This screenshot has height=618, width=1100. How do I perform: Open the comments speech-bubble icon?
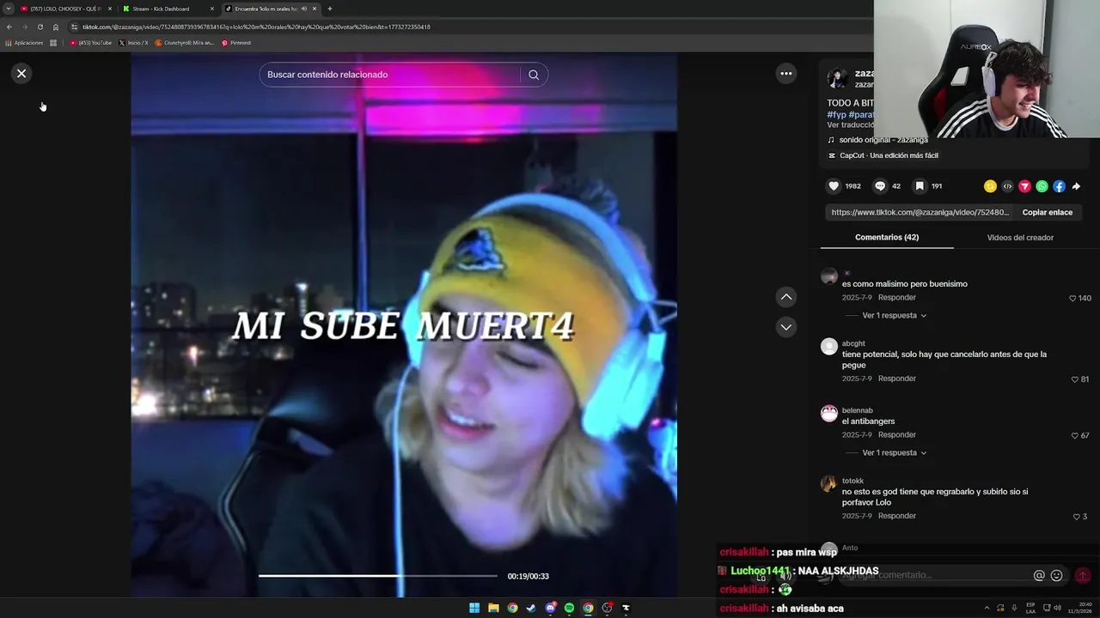tap(880, 186)
